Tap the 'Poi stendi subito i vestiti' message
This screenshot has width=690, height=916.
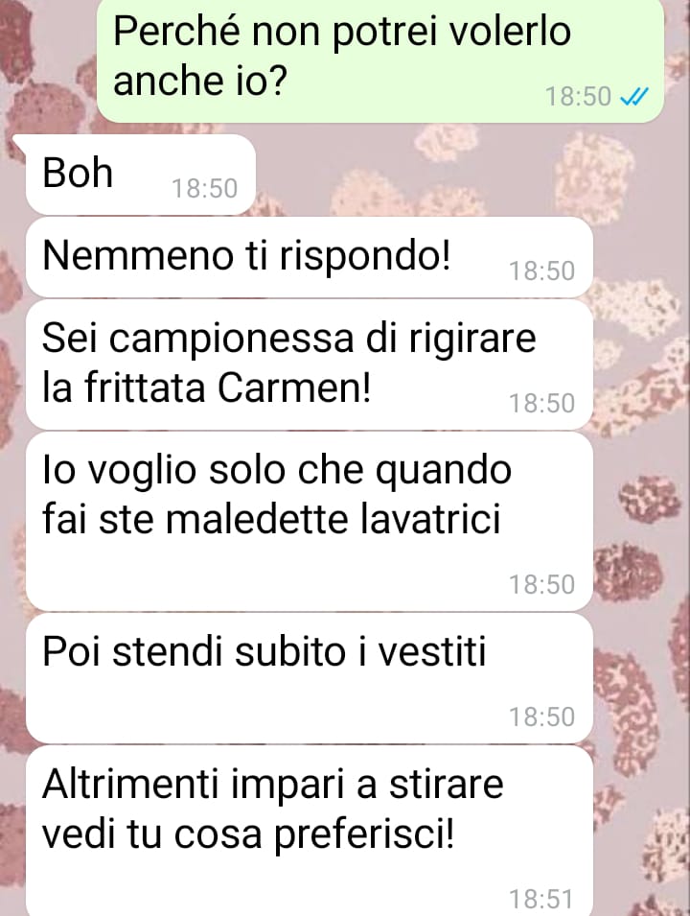310,678
